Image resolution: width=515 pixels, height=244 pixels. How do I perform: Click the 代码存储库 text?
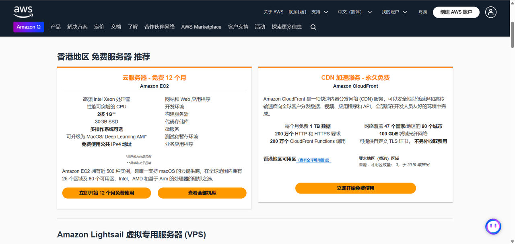(x=177, y=122)
